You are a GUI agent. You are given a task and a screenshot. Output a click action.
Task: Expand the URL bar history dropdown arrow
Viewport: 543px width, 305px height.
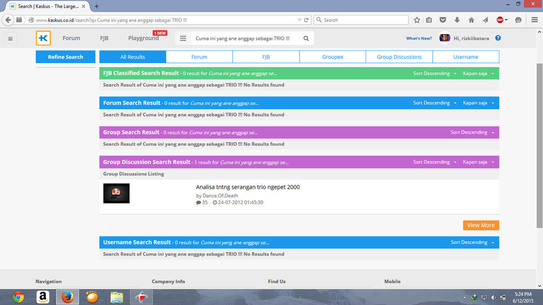pyautogui.click(x=299, y=20)
